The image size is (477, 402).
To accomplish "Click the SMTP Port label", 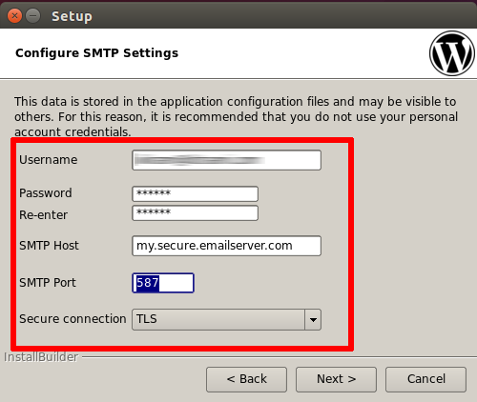I will [48, 283].
